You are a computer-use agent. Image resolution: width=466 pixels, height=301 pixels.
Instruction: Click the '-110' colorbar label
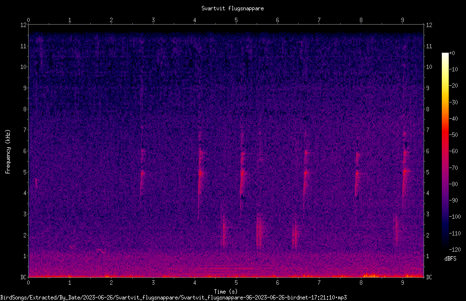(455, 234)
